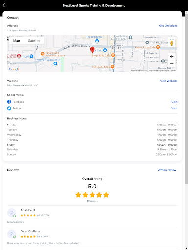Select the Map view tab
The image size is (188, 250).
click(16, 41)
